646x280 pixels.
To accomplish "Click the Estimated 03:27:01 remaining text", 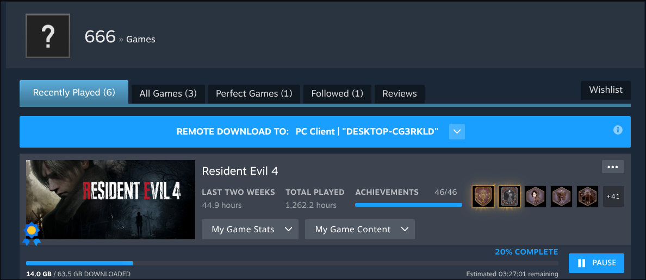I will 512,274.
